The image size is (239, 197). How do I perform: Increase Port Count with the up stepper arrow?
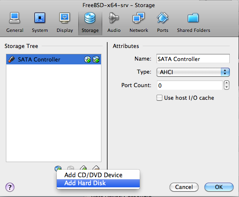pos(226,83)
